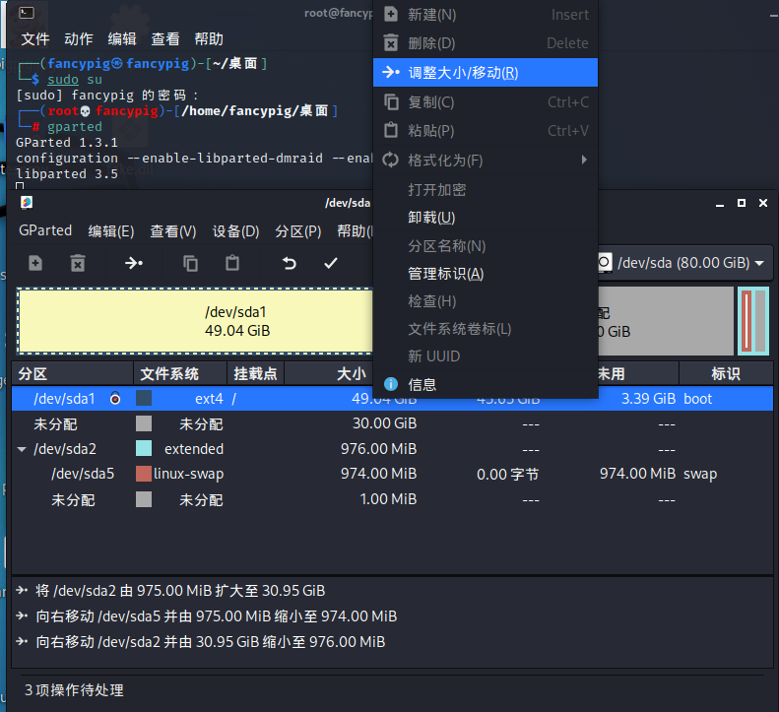Open the 设备(D) menu in GParted

pos(236,230)
